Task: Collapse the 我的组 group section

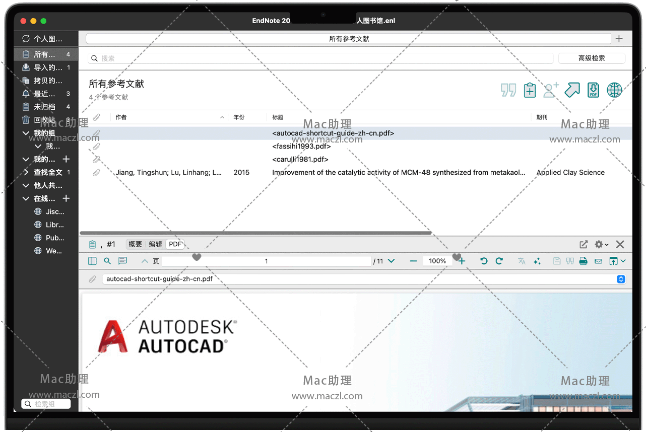Action: [x=26, y=133]
